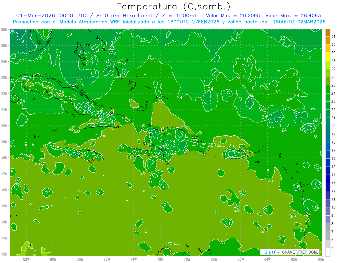Image resolution: width=341 pixels, height=263 pixels.
Task: Click the 17N latitude label
Action: [4, 174]
